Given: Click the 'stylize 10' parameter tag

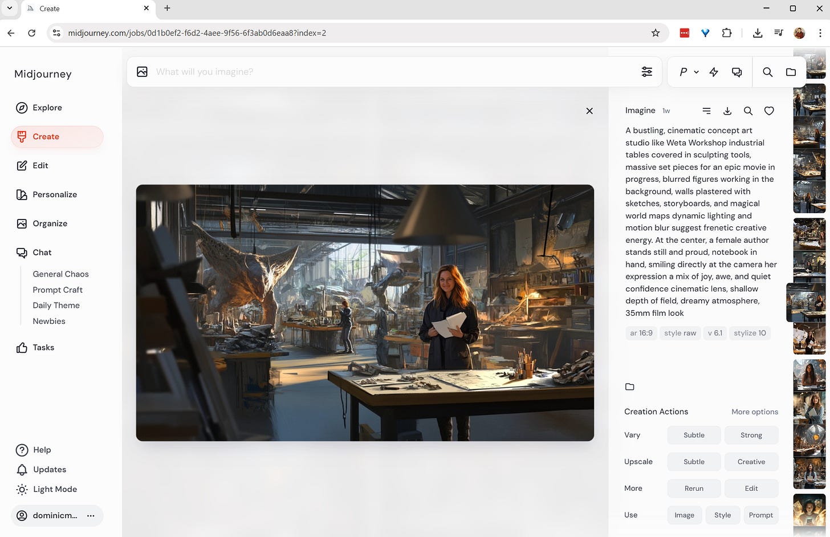Looking at the screenshot, I should (x=750, y=333).
